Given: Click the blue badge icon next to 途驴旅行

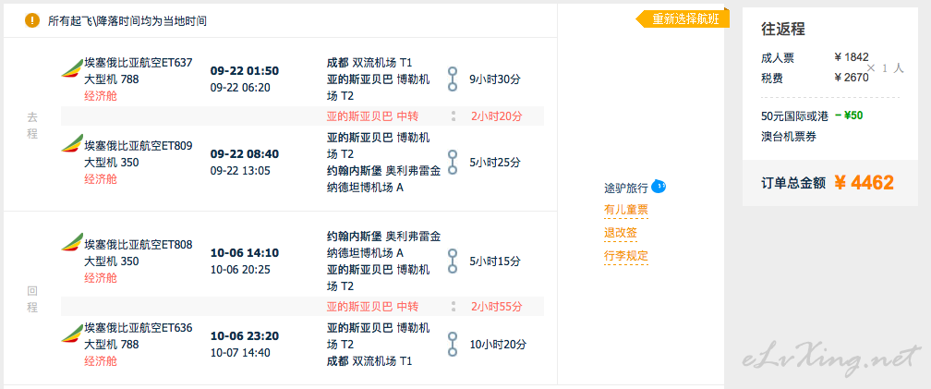Looking at the screenshot, I should (659, 187).
